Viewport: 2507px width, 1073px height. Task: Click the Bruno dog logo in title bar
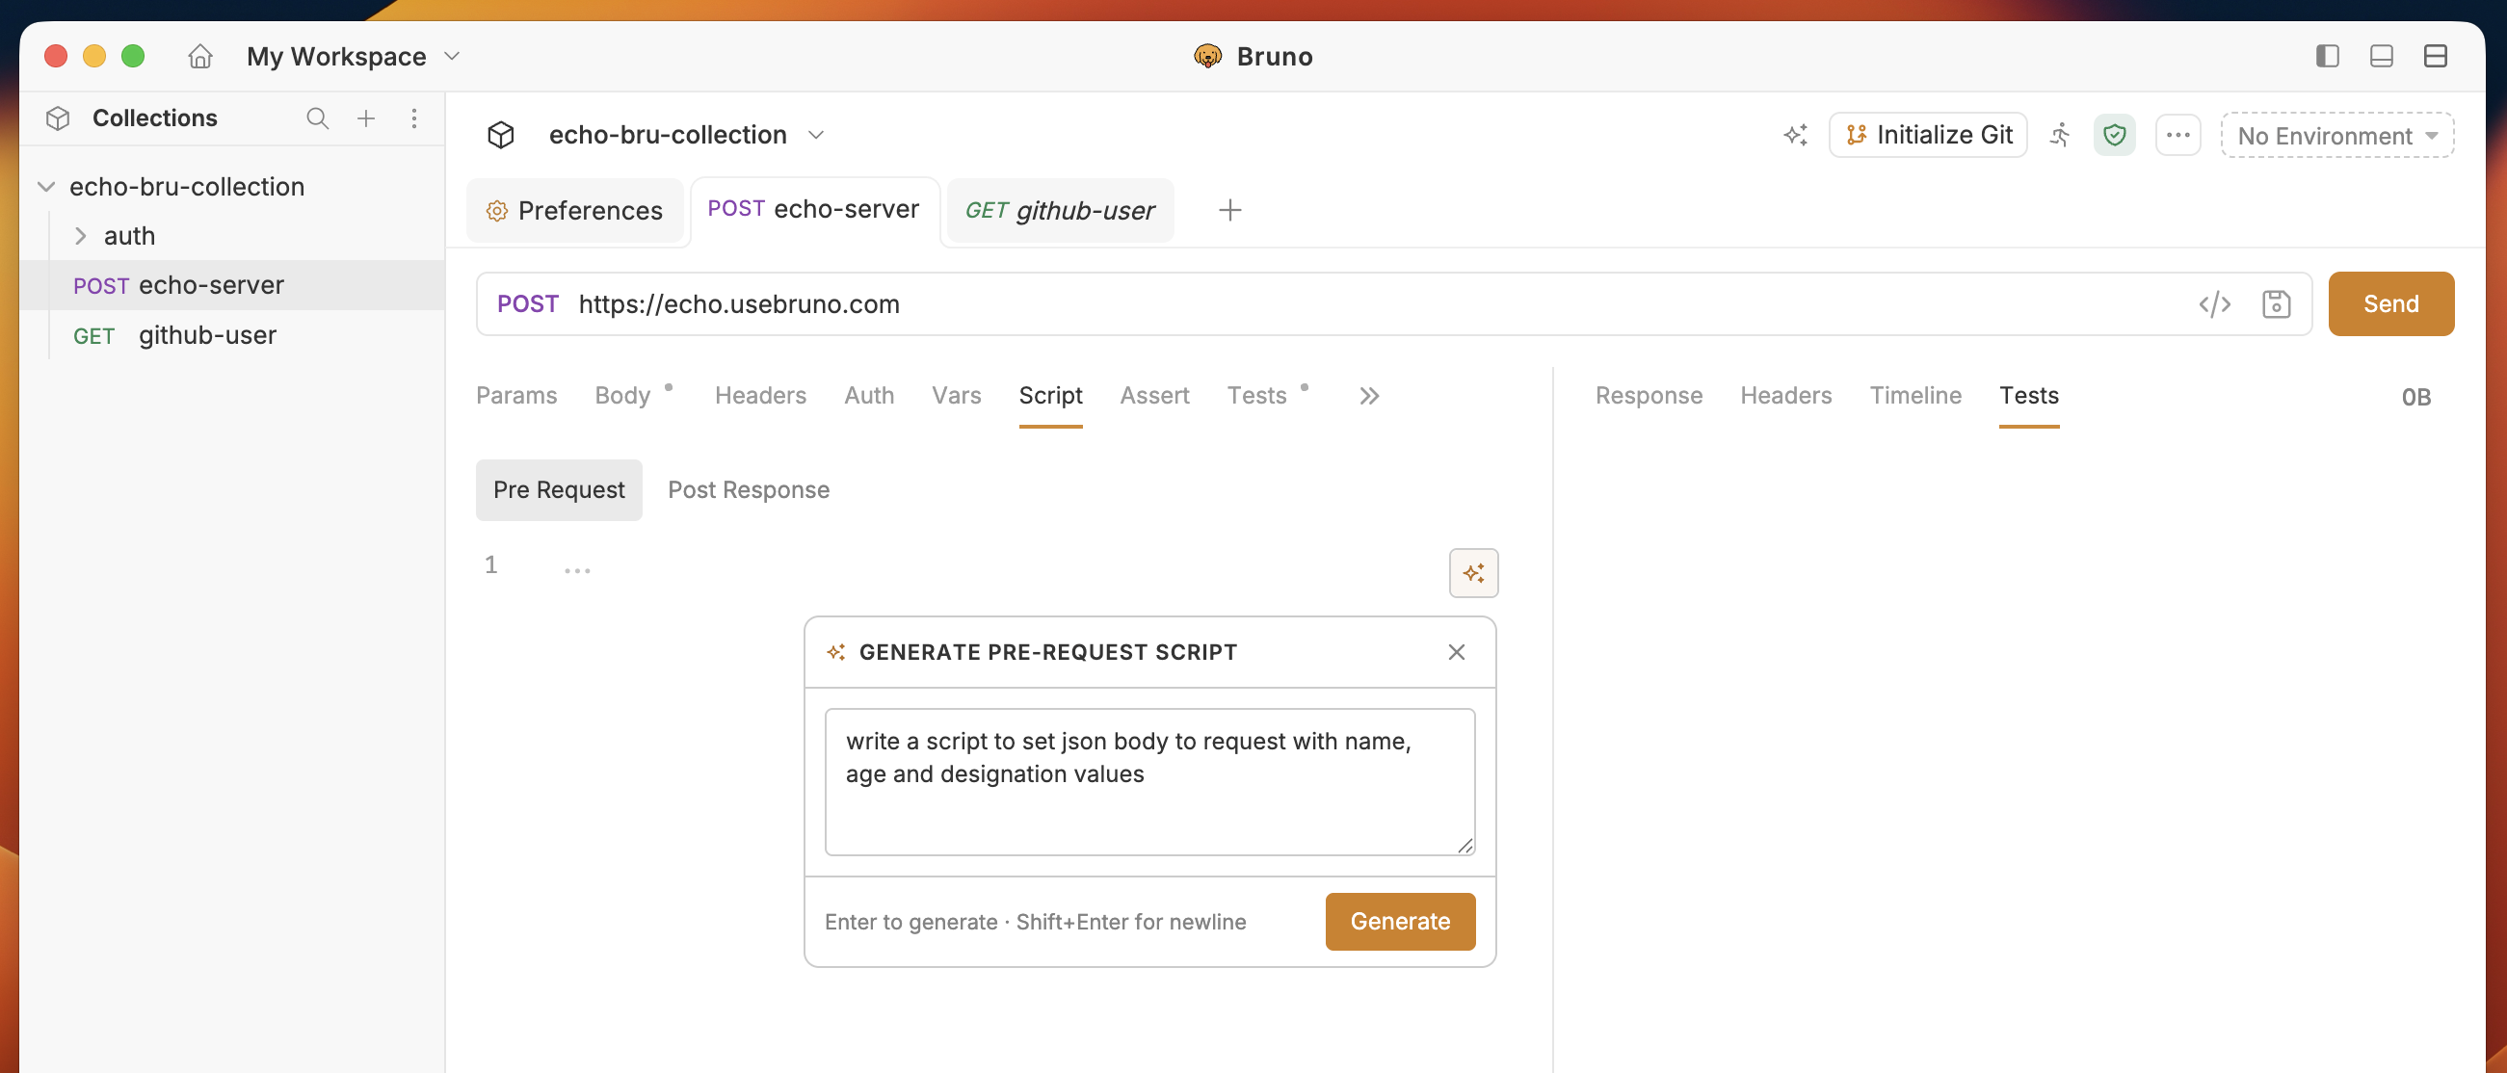point(1207,57)
